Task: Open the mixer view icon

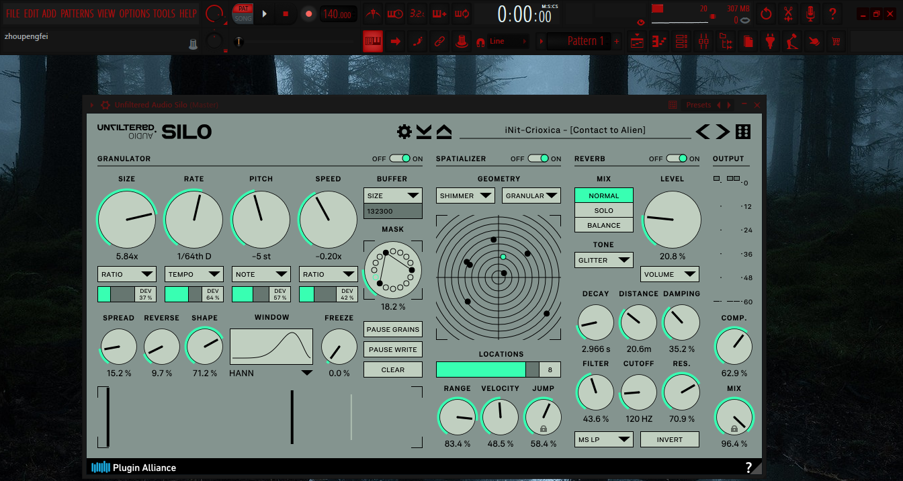Action: (703, 42)
